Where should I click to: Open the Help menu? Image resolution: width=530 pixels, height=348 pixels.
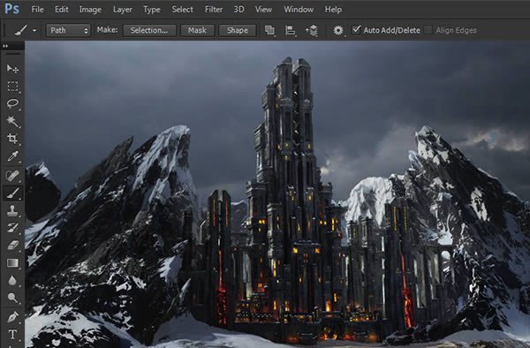333,10
